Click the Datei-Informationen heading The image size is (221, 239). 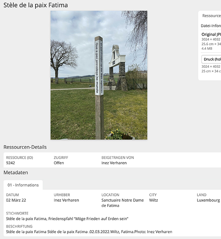pos(211,26)
